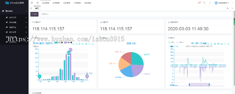Move right handle of rainfall chart zoom slider

tap(209, 85)
